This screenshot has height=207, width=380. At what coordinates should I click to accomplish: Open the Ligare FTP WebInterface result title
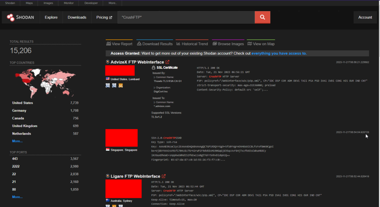click(x=135, y=176)
